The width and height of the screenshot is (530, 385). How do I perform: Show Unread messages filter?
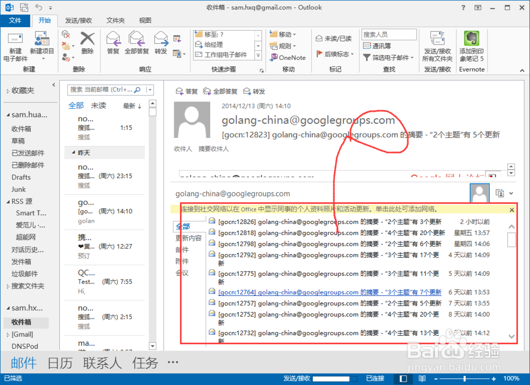99,106
